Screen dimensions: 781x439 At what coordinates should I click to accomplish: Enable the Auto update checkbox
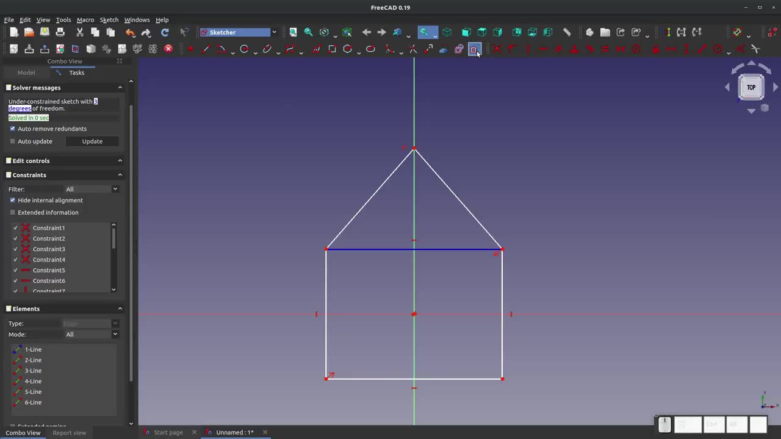click(x=12, y=141)
